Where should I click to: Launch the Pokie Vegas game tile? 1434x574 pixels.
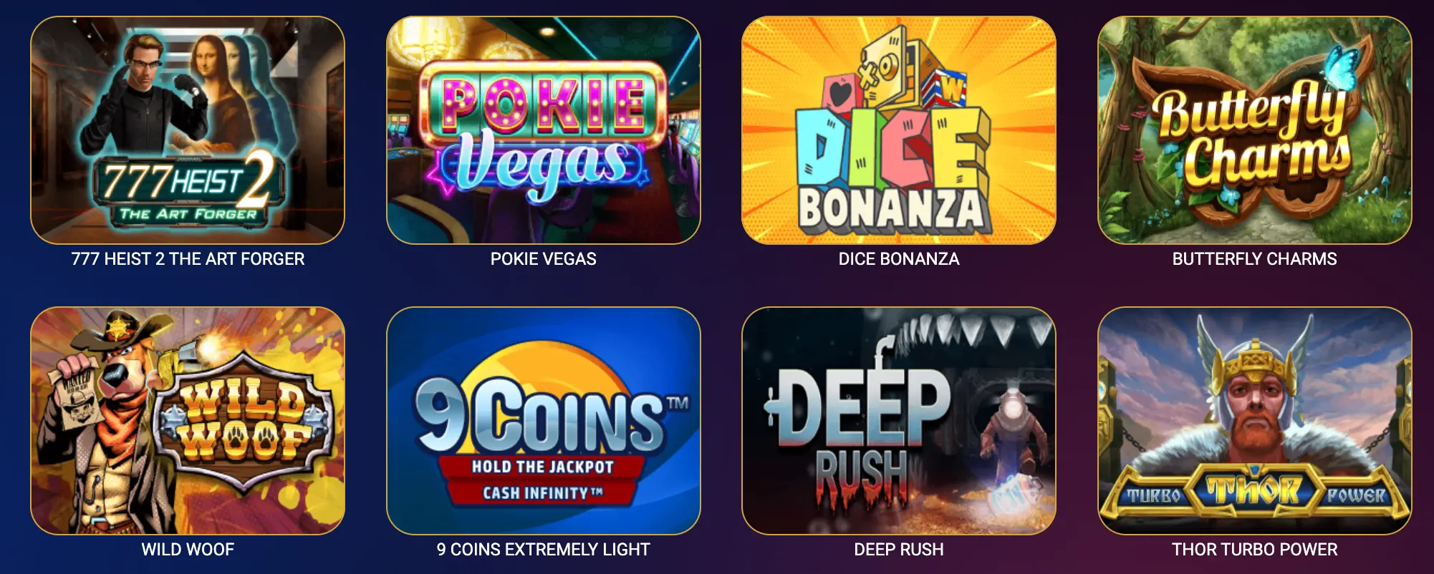544,130
